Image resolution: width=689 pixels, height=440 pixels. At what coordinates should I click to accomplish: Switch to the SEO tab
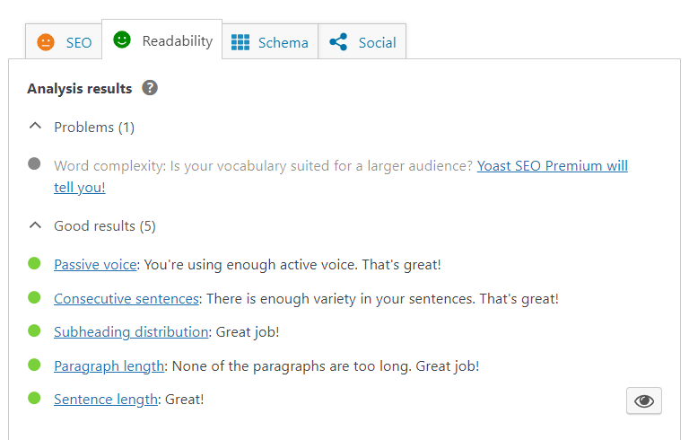(x=64, y=42)
